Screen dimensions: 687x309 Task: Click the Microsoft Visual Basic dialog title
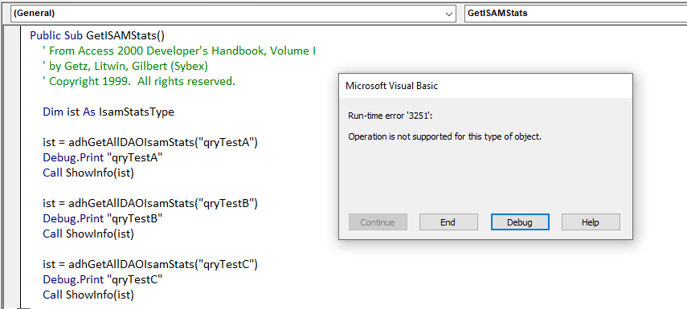(391, 86)
